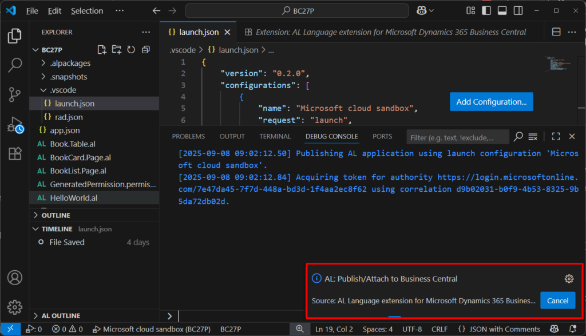Maximize the panel size

[556, 137]
